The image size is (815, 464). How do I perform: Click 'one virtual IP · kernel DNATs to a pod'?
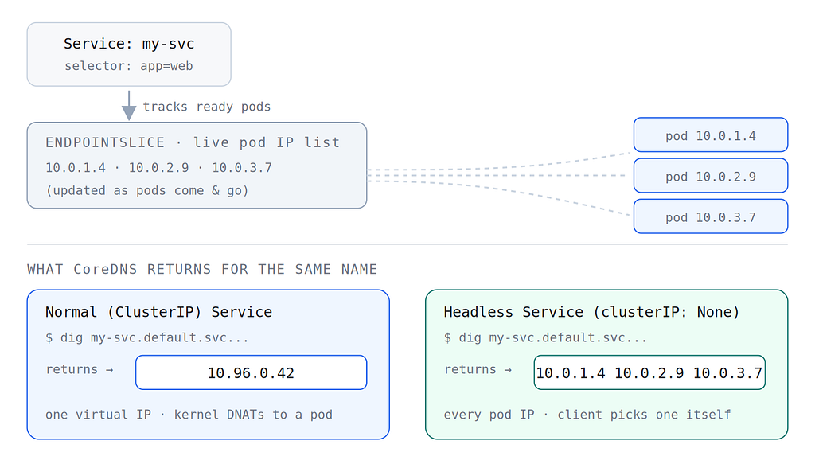point(189,415)
